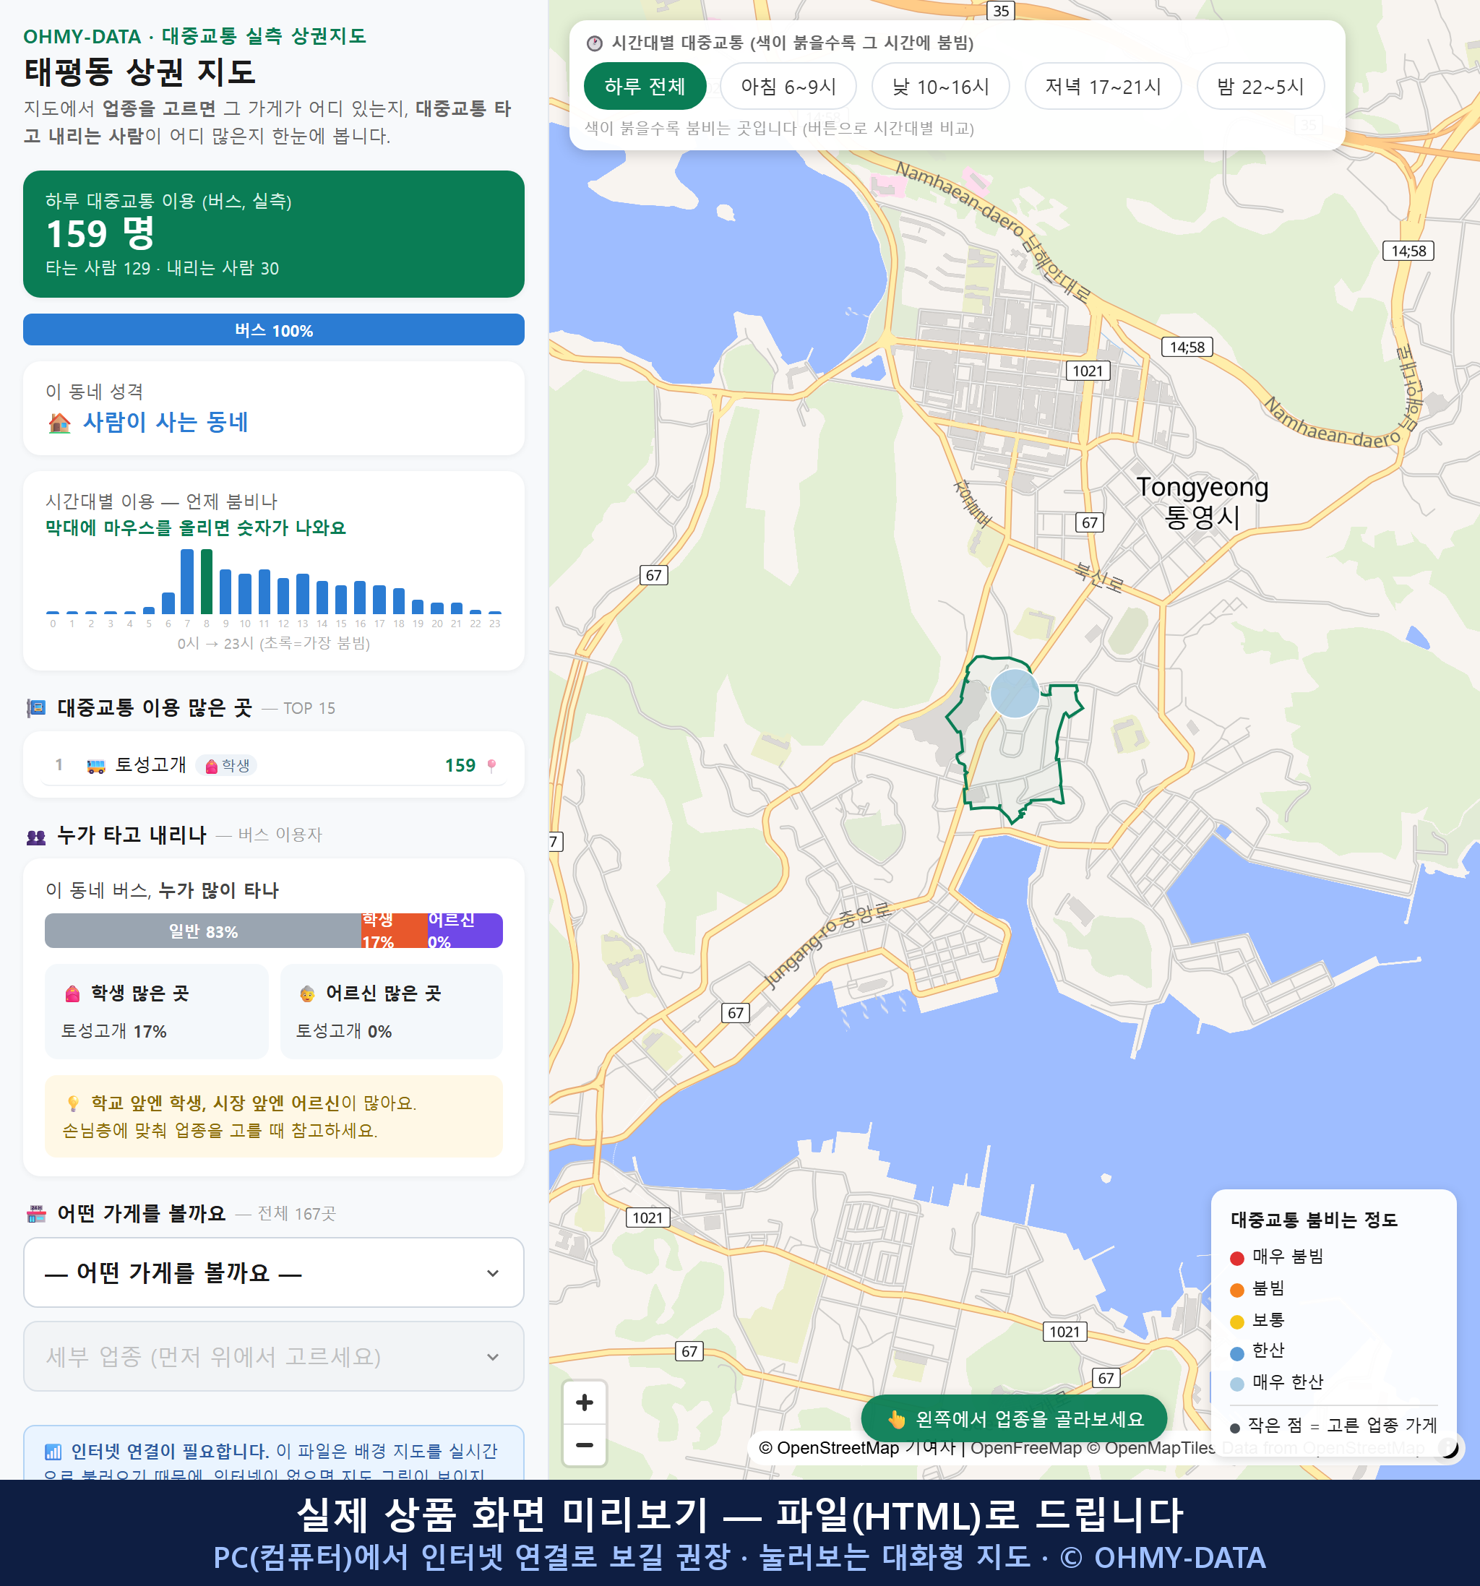
Task: Select the 하루 전체 time filter
Action: 645,86
